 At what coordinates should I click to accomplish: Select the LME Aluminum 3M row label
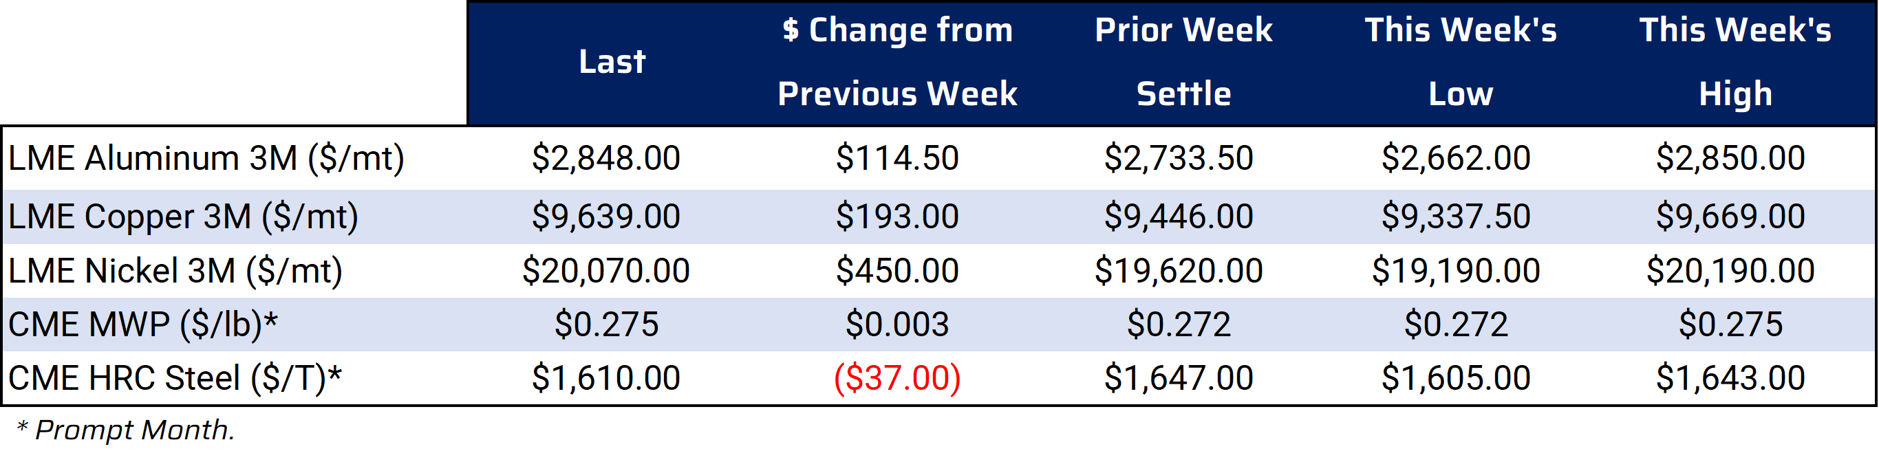(206, 158)
